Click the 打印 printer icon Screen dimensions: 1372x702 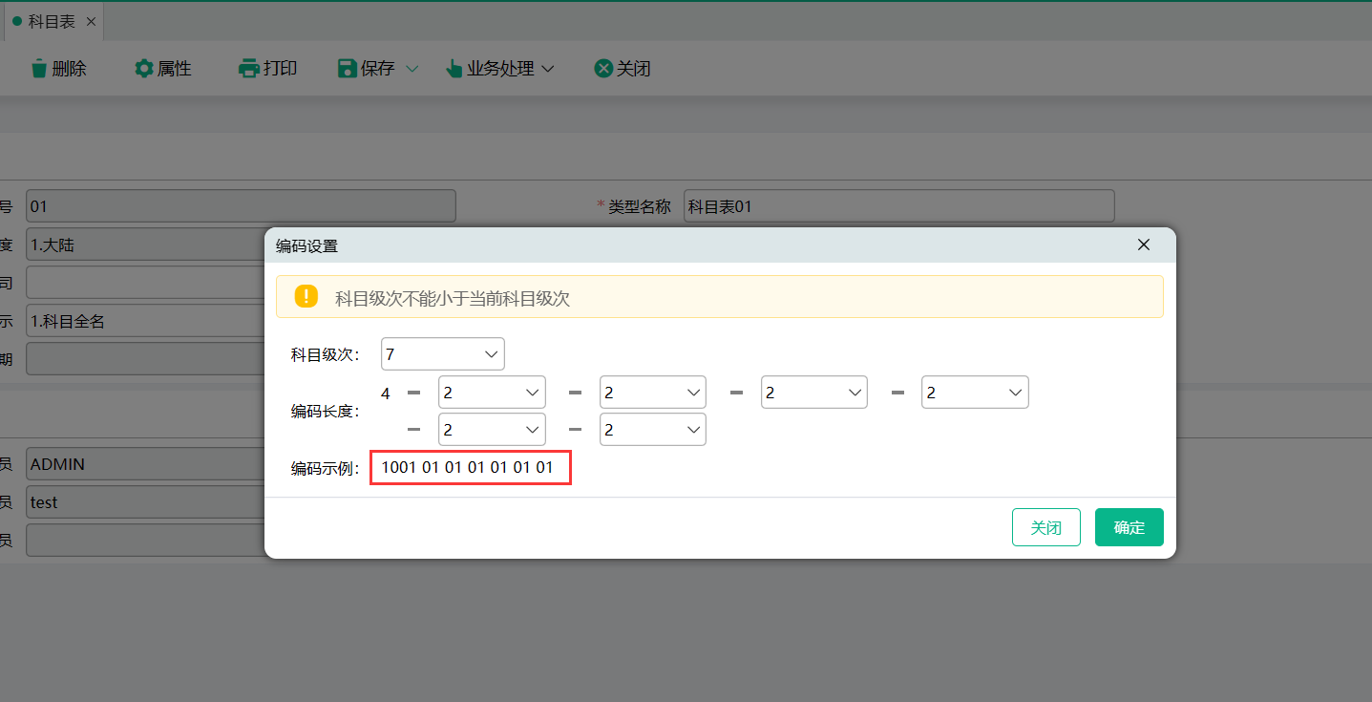tap(249, 69)
